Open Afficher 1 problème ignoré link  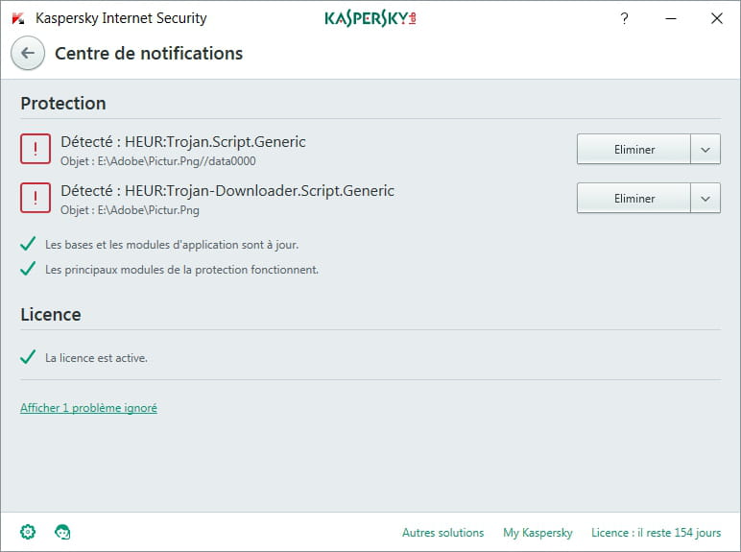click(88, 408)
